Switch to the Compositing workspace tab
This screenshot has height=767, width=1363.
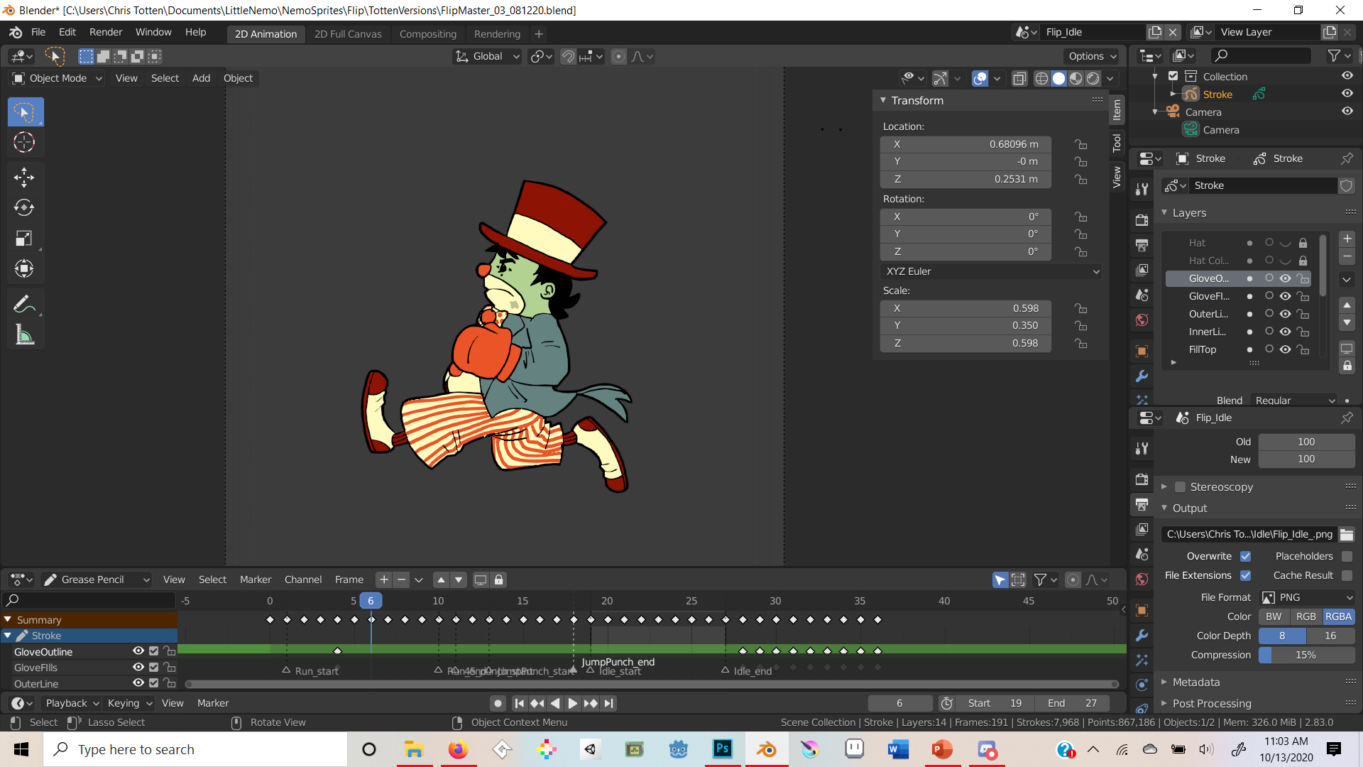coord(428,33)
